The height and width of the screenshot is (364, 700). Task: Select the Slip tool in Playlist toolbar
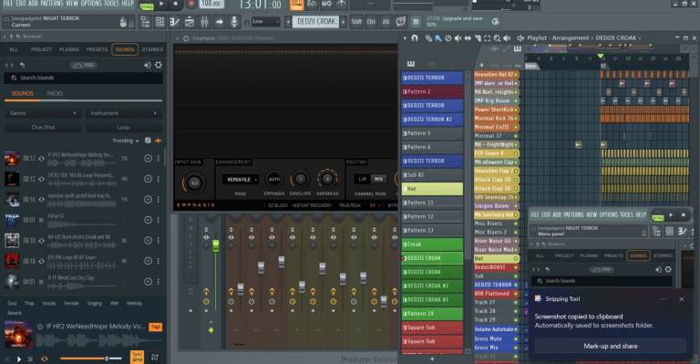point(468,38)
